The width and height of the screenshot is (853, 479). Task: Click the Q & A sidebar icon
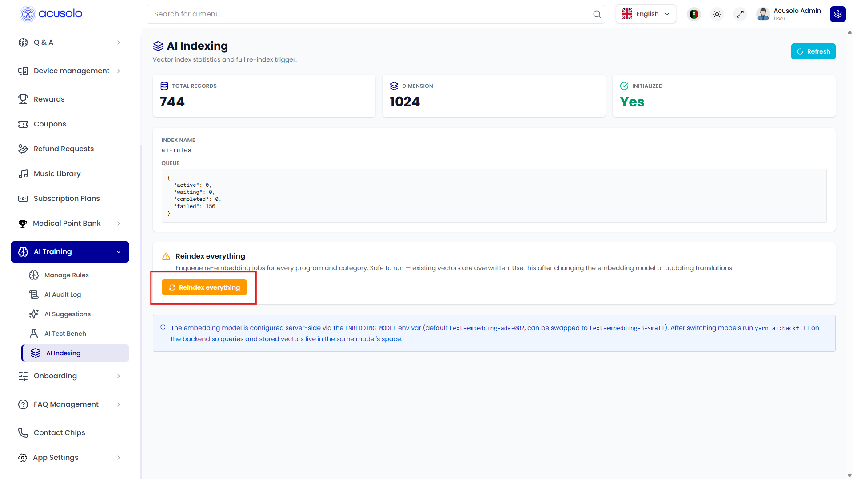pyautogui.click(x=23, y=43)
